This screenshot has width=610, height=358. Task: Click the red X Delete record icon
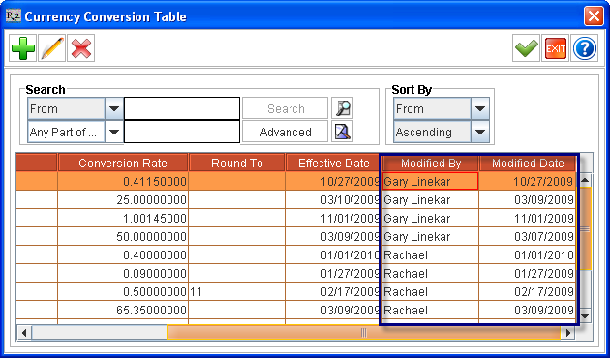pos(81,47)
